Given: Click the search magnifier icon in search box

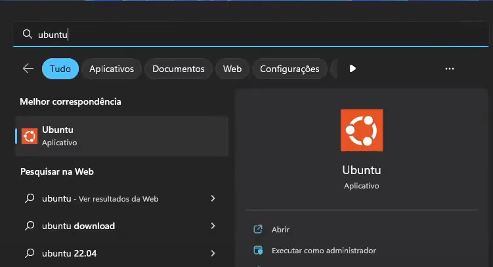Looking at the screenshot, I should [28, 34].
